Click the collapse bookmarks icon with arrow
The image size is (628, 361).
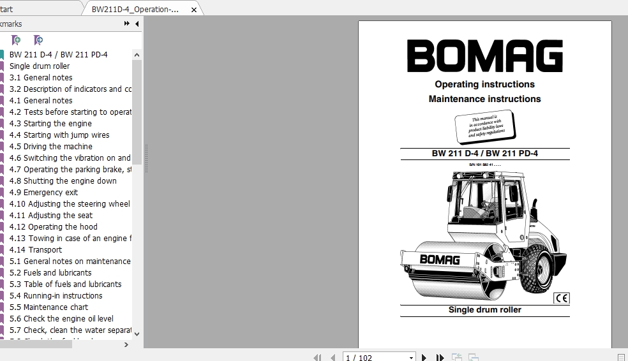38,40
